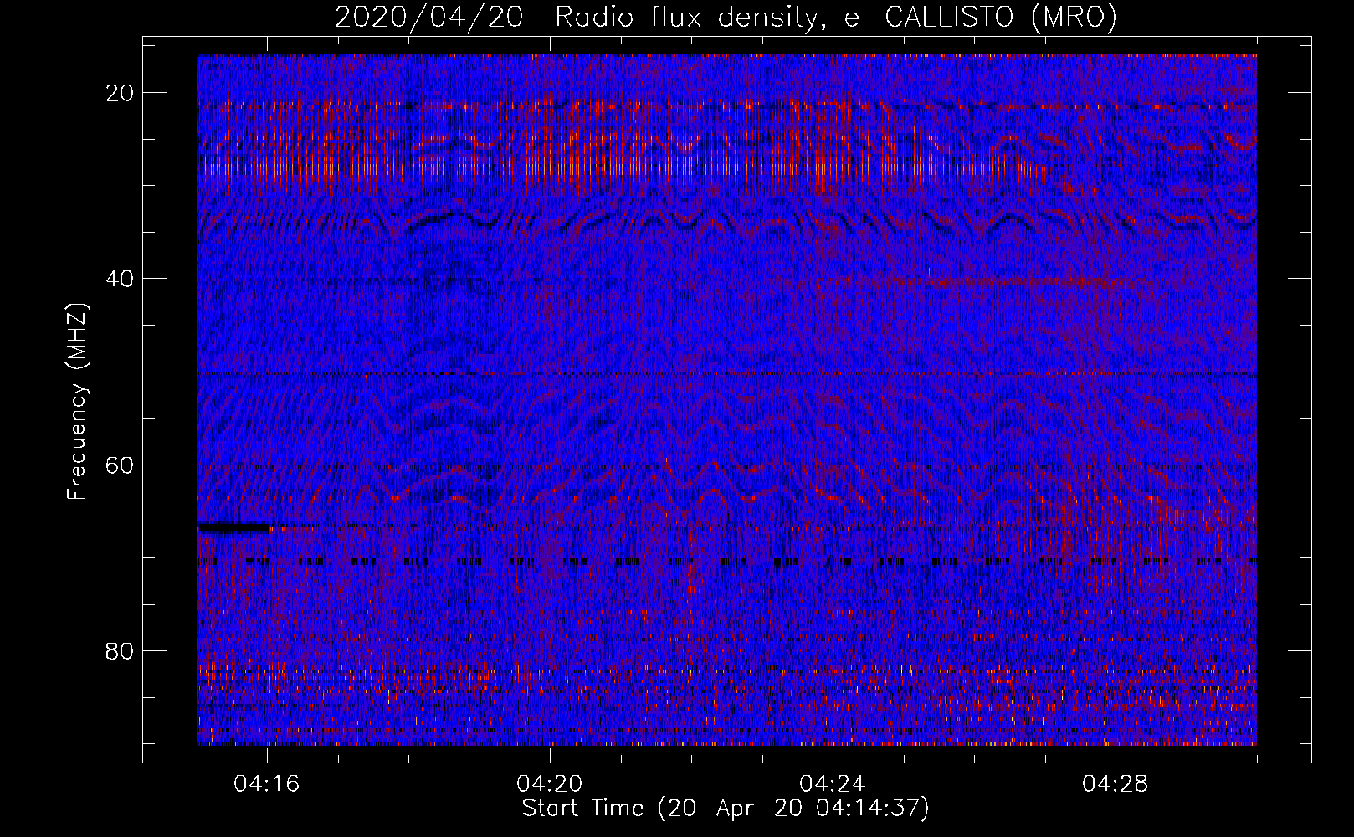1354x837 pixels.
Task: Click the time tick label "04:20"
Action: coord(550,784)
